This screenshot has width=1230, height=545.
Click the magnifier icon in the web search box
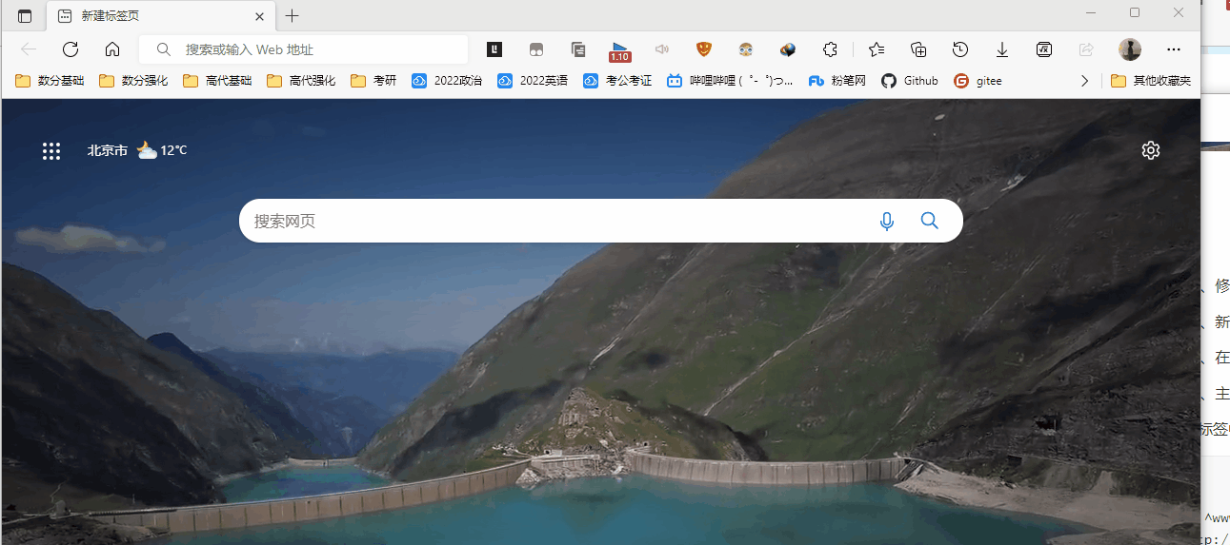[x=930, y=222]
